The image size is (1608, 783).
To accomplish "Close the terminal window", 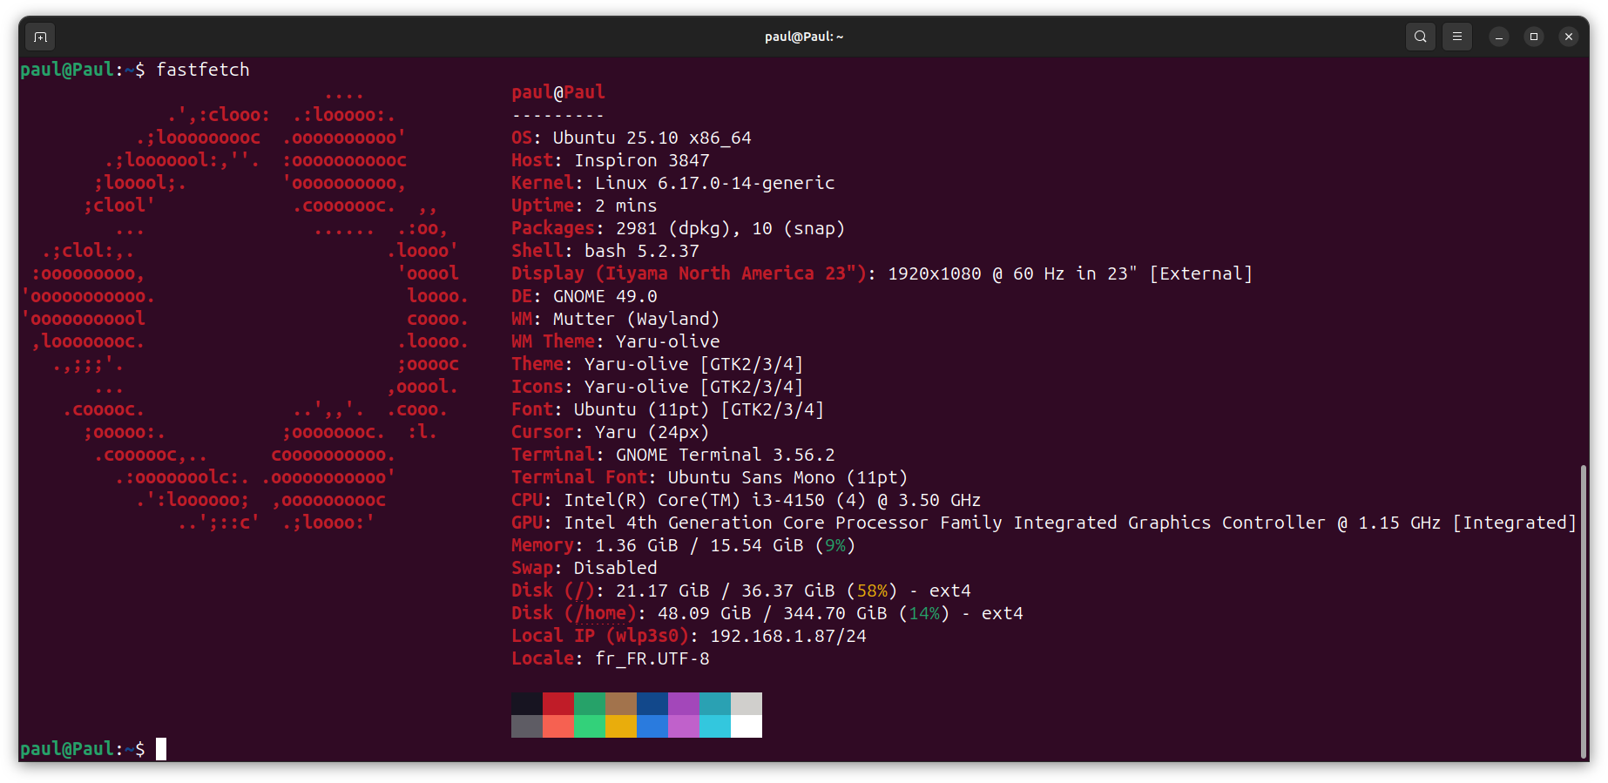I will pos(1568,37).
